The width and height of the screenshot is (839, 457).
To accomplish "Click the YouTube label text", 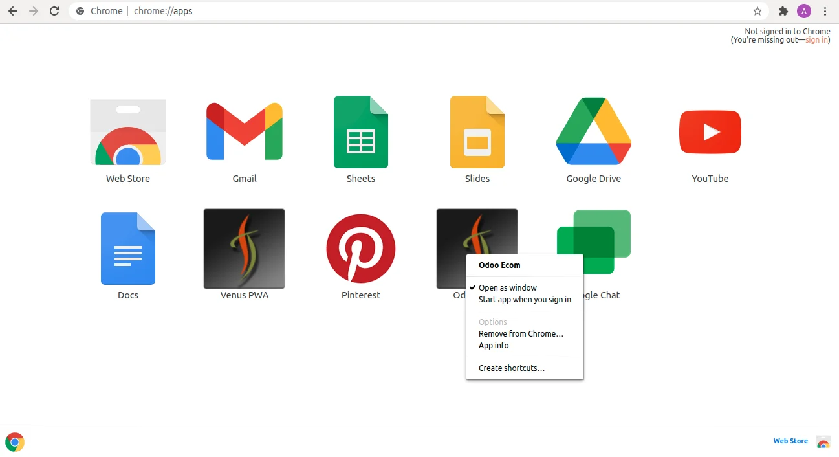I will pyautogui.click(x=710, y=179).
